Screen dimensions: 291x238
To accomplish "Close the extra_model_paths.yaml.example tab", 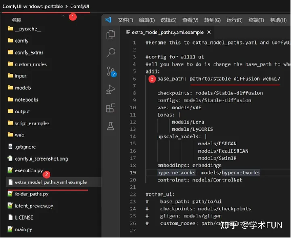I will click(209, 32).
